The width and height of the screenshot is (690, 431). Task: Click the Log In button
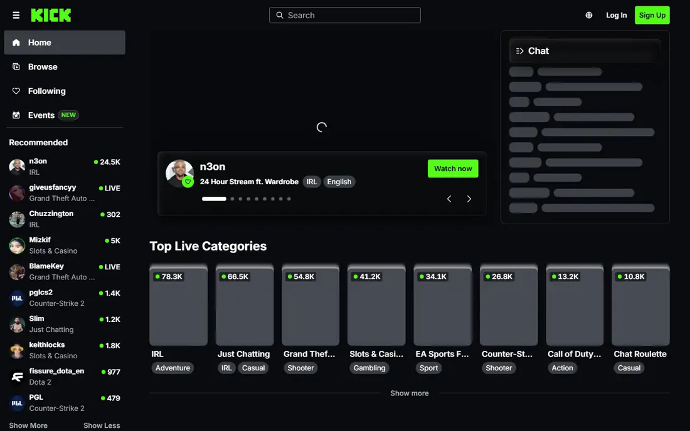click(x=616, y=16)
